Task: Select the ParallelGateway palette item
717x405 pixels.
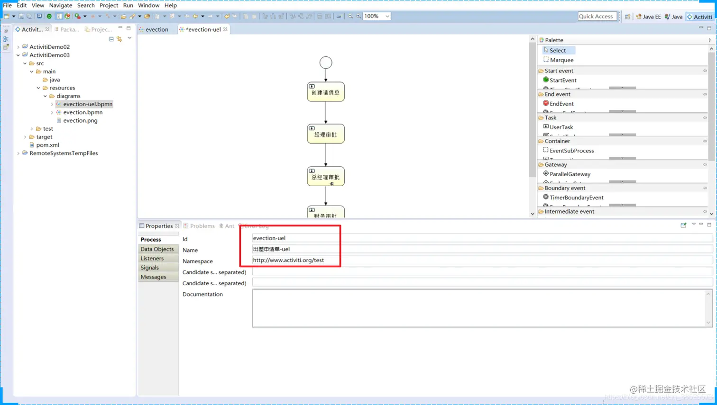Action: [567, 174]
